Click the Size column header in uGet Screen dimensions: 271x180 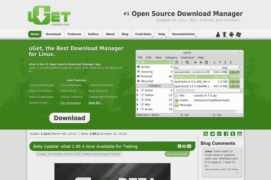220,67
